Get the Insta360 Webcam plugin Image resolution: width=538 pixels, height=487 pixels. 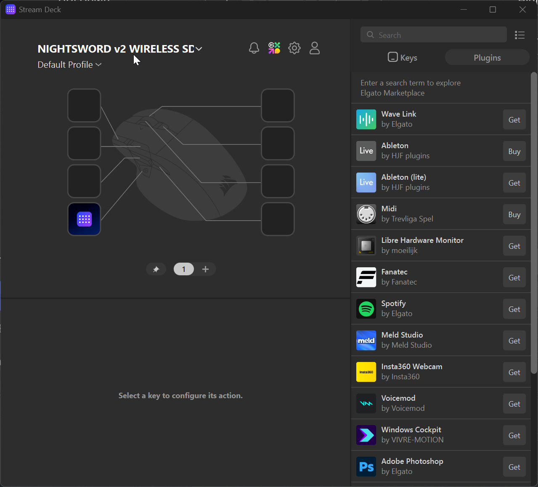pyautogui.click(x=514, y=373)
